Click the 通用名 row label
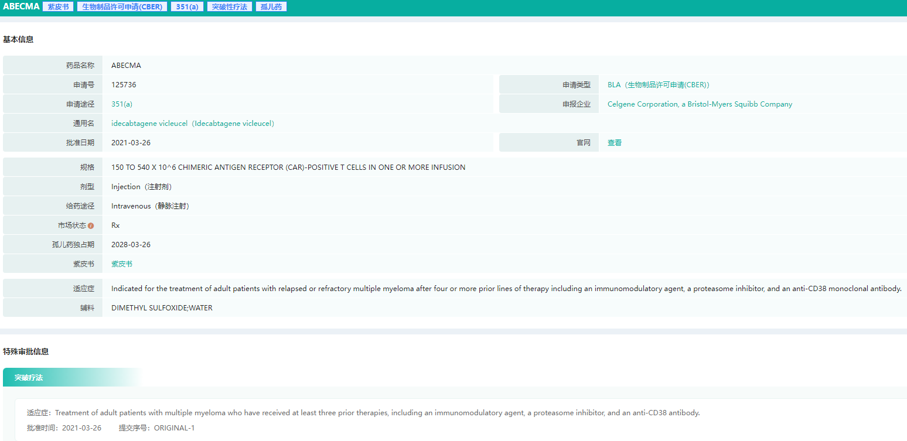This screenshot has width=907, height=441. click(x=84, y=124)
